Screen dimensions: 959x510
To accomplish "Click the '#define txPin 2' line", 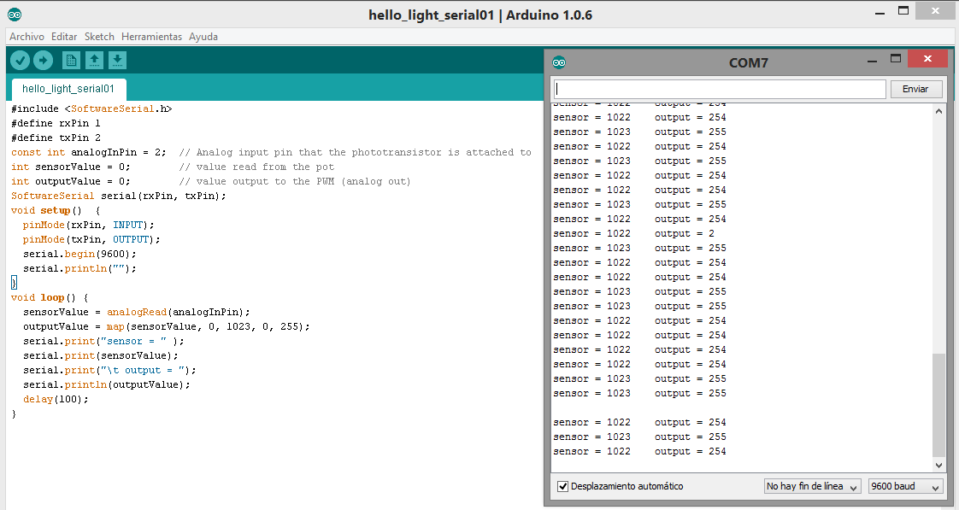I will click(56, 138).
